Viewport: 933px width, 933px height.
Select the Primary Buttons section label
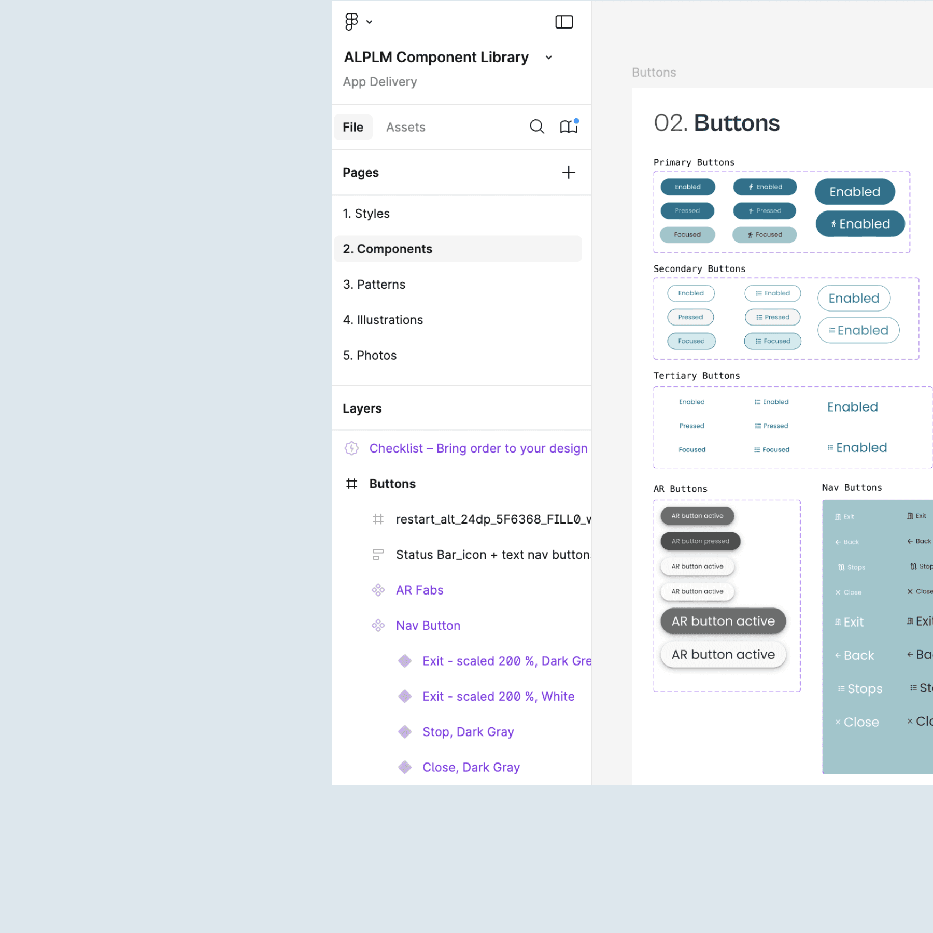tap(694, 162)
